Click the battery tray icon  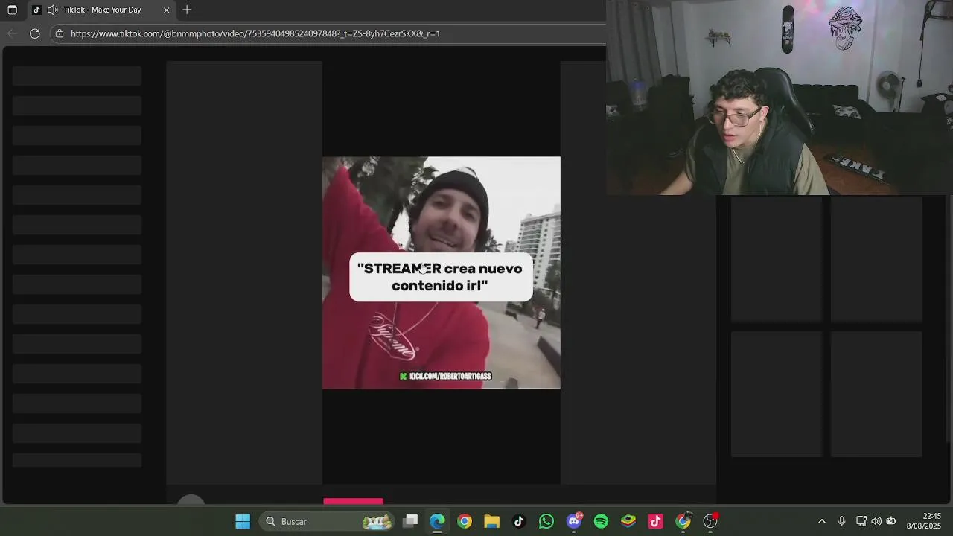pos(891,521)
